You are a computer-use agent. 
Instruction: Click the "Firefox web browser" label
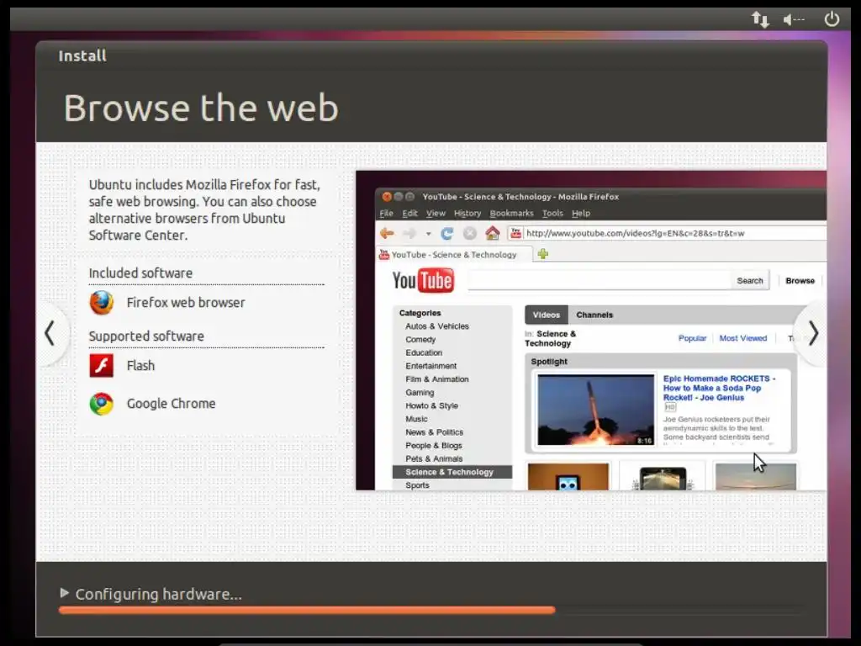pyautogui.click(x=186, y=303)
